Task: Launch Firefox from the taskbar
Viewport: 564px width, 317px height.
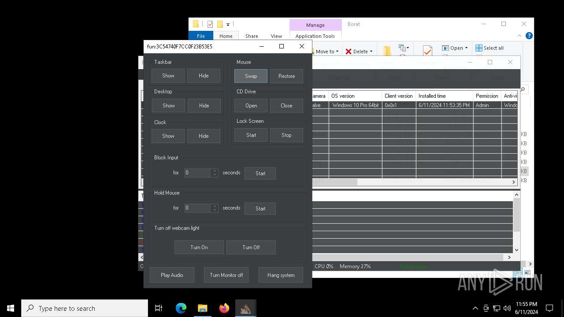Action: 224,308
